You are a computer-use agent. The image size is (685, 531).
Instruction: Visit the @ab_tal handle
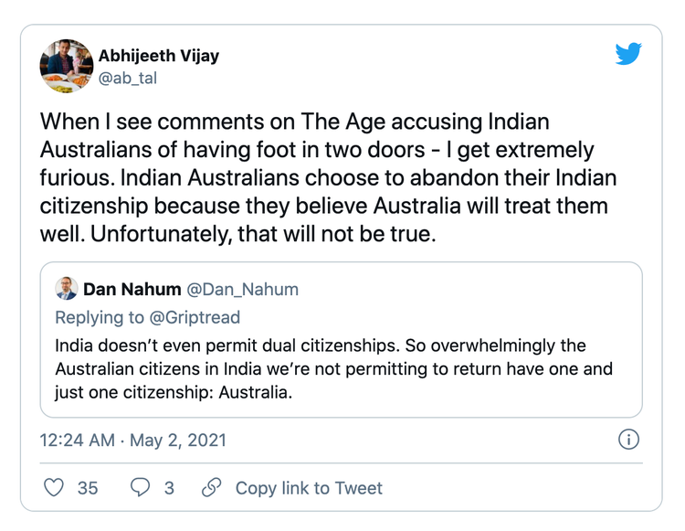tap(127, 79)
